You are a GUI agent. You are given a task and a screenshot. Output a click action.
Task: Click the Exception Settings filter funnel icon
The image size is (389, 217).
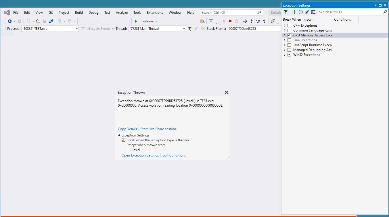pyautogui.click(x=286, y=12)
